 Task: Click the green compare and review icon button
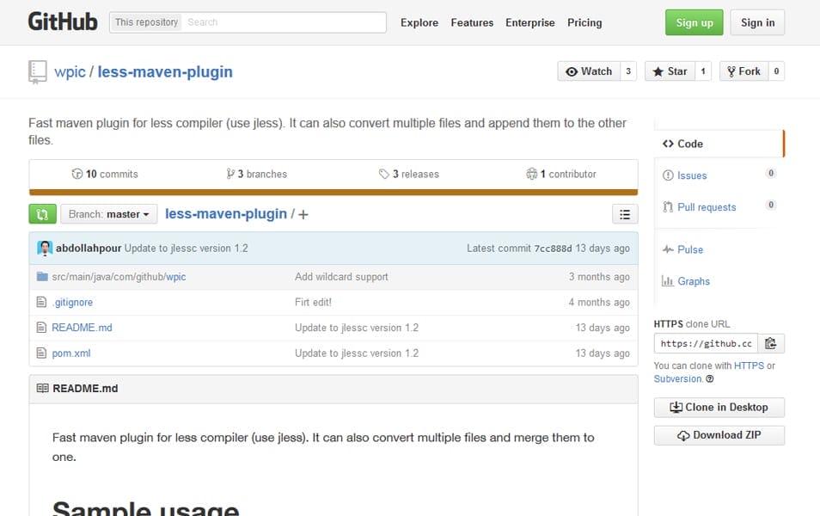point(42,214)
